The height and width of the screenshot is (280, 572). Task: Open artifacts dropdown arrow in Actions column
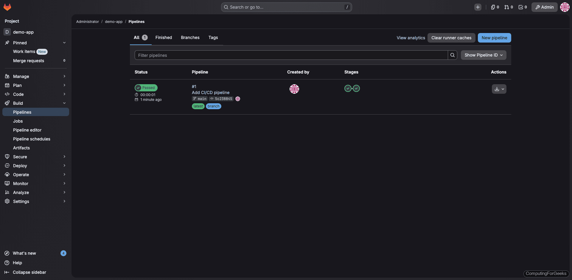pos(503,89)
